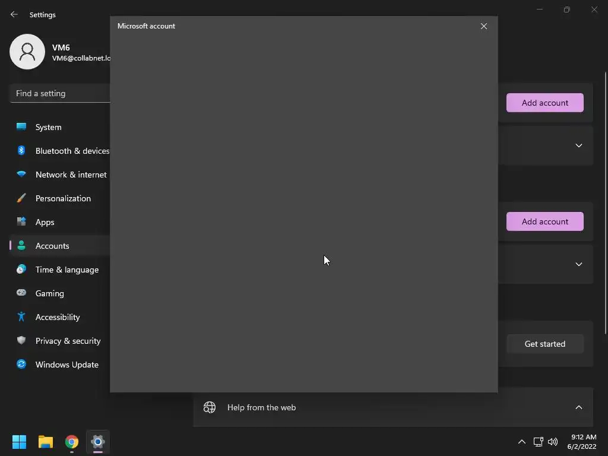608x456 pixels.
Task: Go back with the Settings back arrow
Action: [14, 14]
